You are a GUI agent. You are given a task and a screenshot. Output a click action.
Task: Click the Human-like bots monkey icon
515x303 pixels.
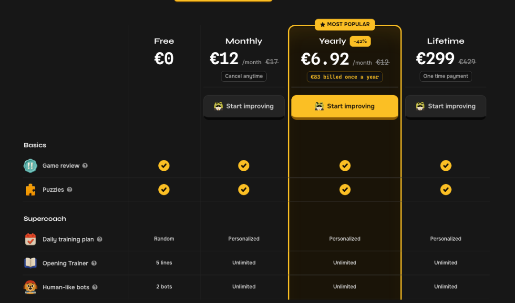click(x=30, y=287)
